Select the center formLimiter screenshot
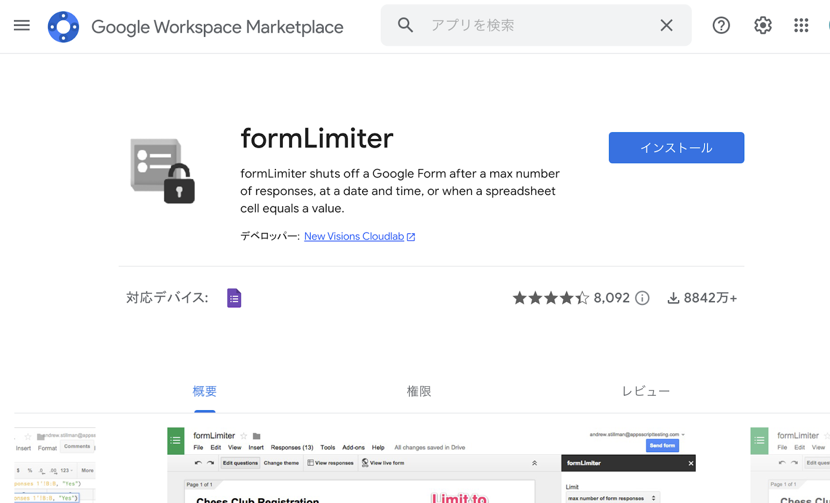This screenshot has width=830, height=503. [x=431, y=465]
